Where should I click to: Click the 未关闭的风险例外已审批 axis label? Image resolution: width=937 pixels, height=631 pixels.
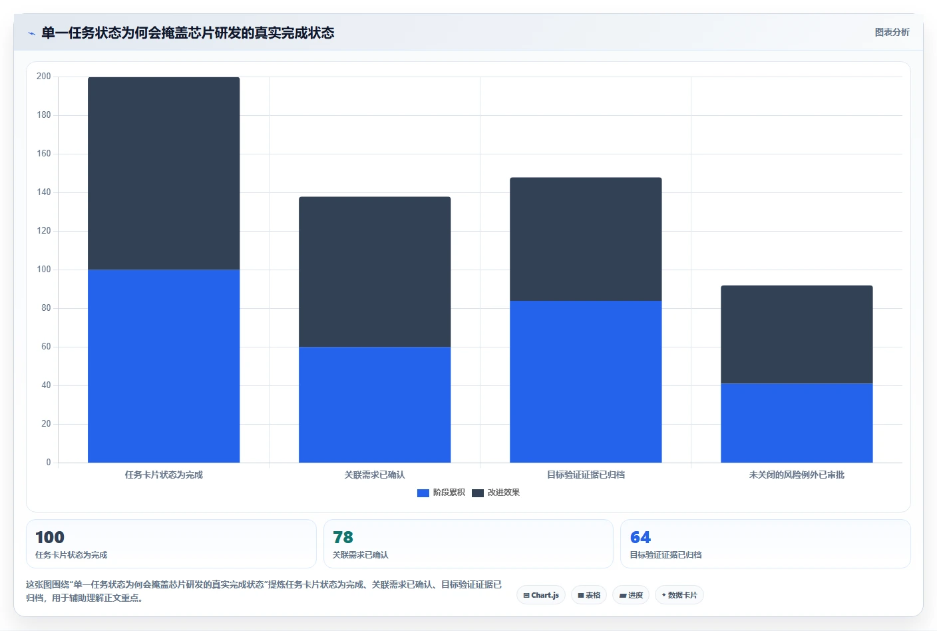click(797, 475)
